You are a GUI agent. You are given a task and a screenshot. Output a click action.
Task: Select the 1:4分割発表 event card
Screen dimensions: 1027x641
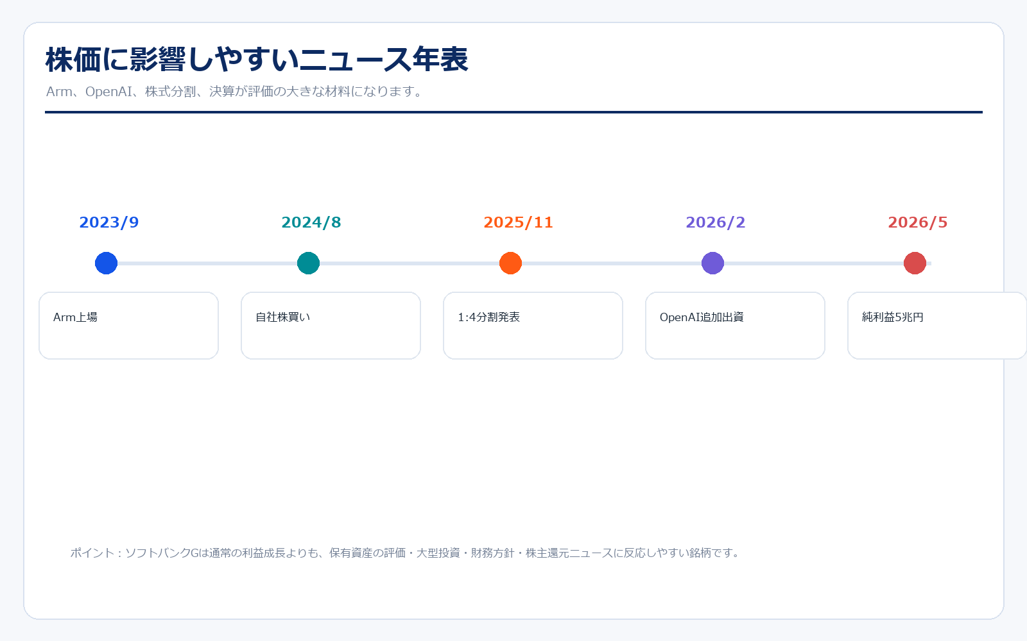pyautogui.click(x=533, y=326)
